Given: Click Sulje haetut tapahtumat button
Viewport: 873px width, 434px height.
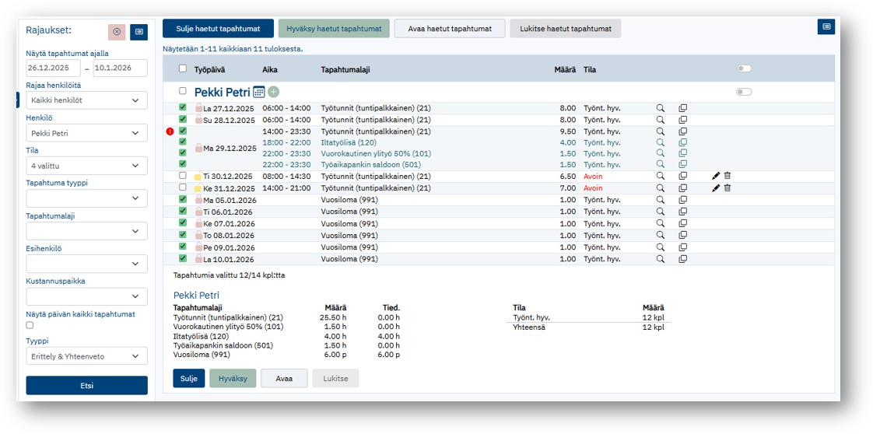Looking at the screenshot, I should 218,28.
